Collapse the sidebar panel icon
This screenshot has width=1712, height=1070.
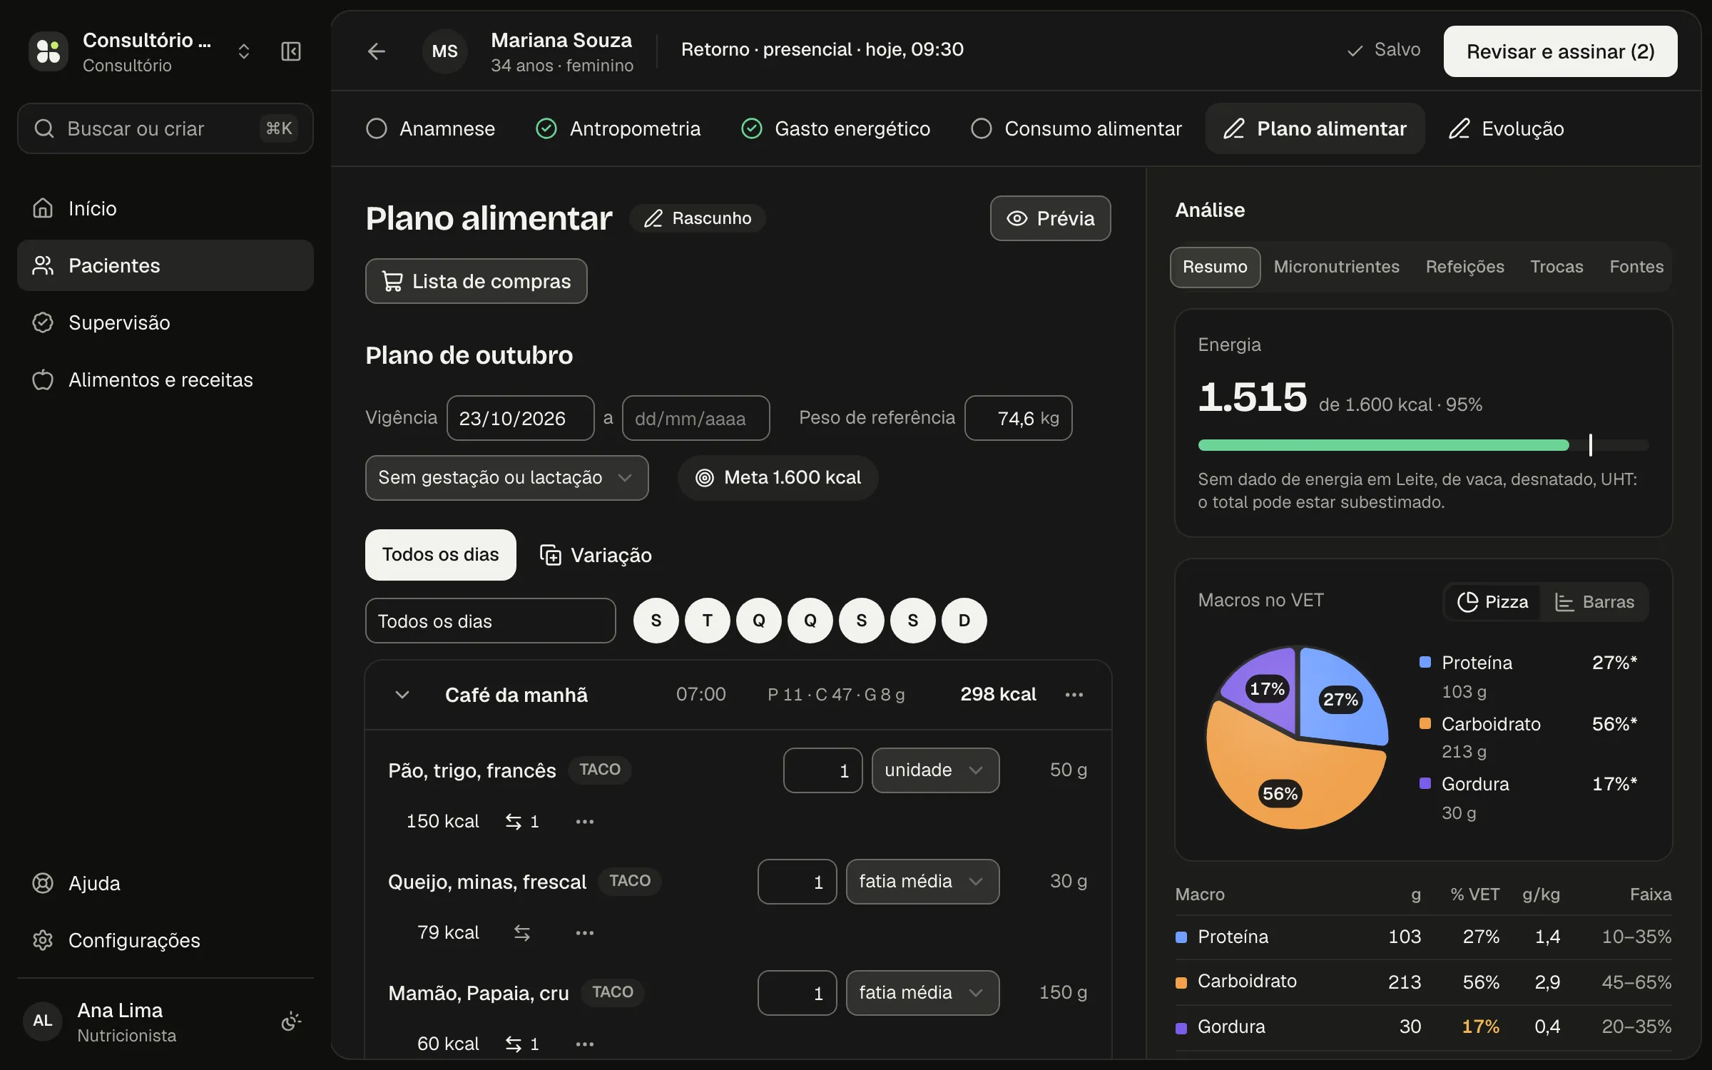pyautogui.click(x=291, y=51)
